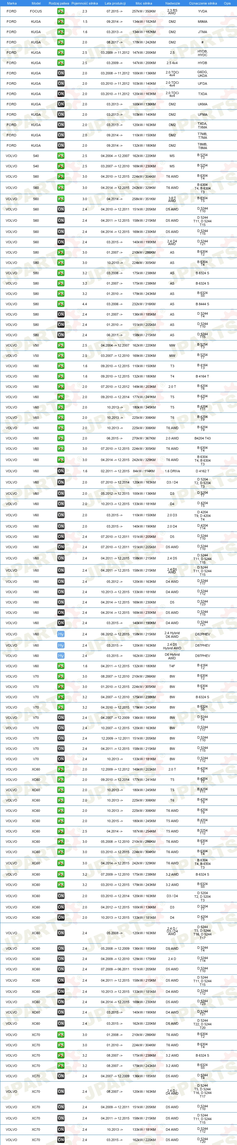Screen dimensions: 237x1145
Task: Click diesel ON icon in D 4162 T row
Action: (61, 471)
